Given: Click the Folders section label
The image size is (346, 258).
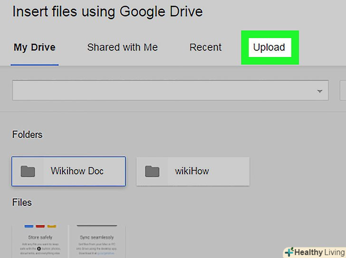Looking at the screenshot, I should click(27, 134).
